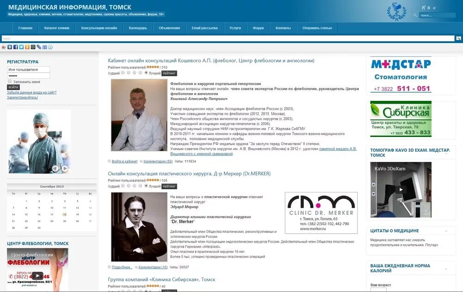Open the Зарегистрируйтесь link
Screen dimensions: 463x292
(x=22, y=98)
